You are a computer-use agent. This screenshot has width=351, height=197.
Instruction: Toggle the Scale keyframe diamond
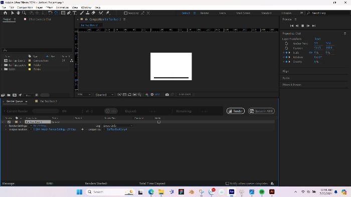pyautogui.click(x=286, y=53)
